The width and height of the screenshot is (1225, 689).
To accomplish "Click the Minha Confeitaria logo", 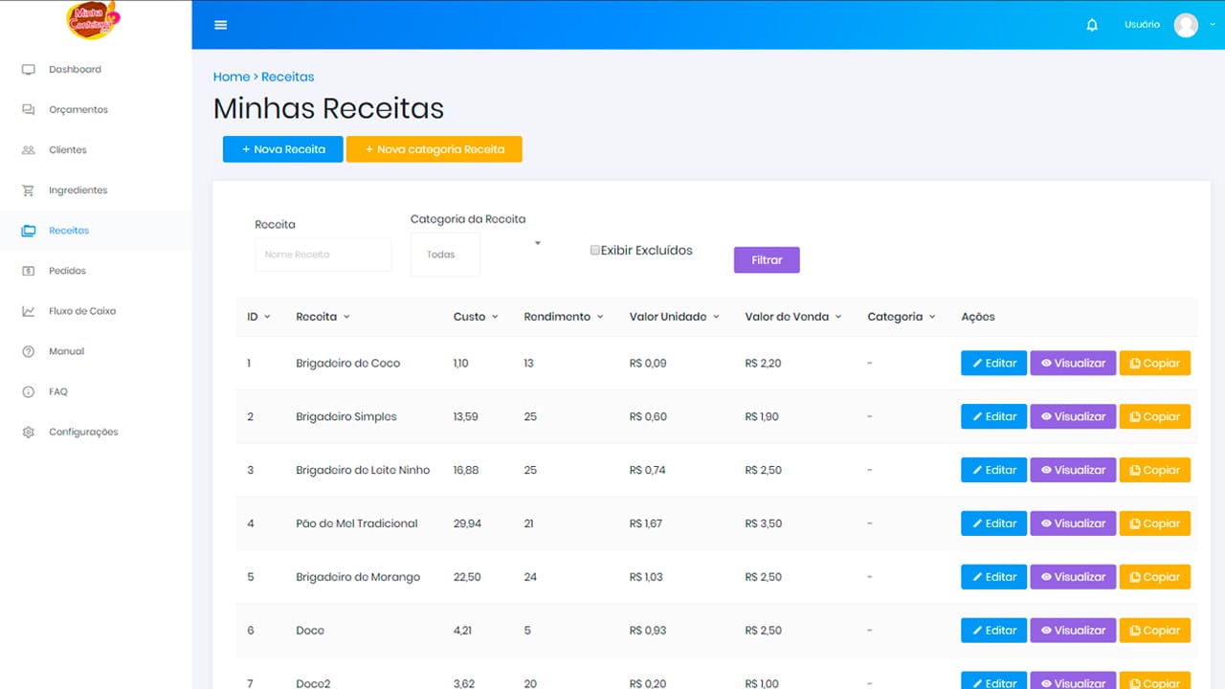I will 95,21.
